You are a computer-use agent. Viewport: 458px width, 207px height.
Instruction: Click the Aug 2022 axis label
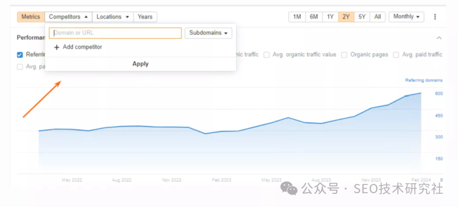122,180
